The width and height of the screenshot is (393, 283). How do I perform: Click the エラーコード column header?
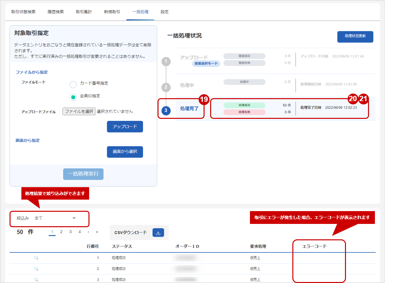click(x=314, y=247)
